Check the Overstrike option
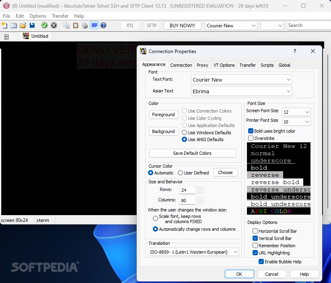Image resolution: width=331 pixels, height=283 pixels. point(251,138)
